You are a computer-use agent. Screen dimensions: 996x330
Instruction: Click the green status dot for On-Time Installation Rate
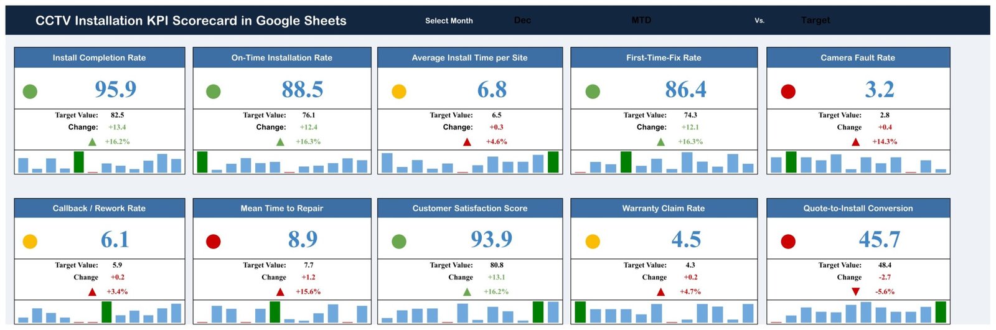[x=214, y=92]
